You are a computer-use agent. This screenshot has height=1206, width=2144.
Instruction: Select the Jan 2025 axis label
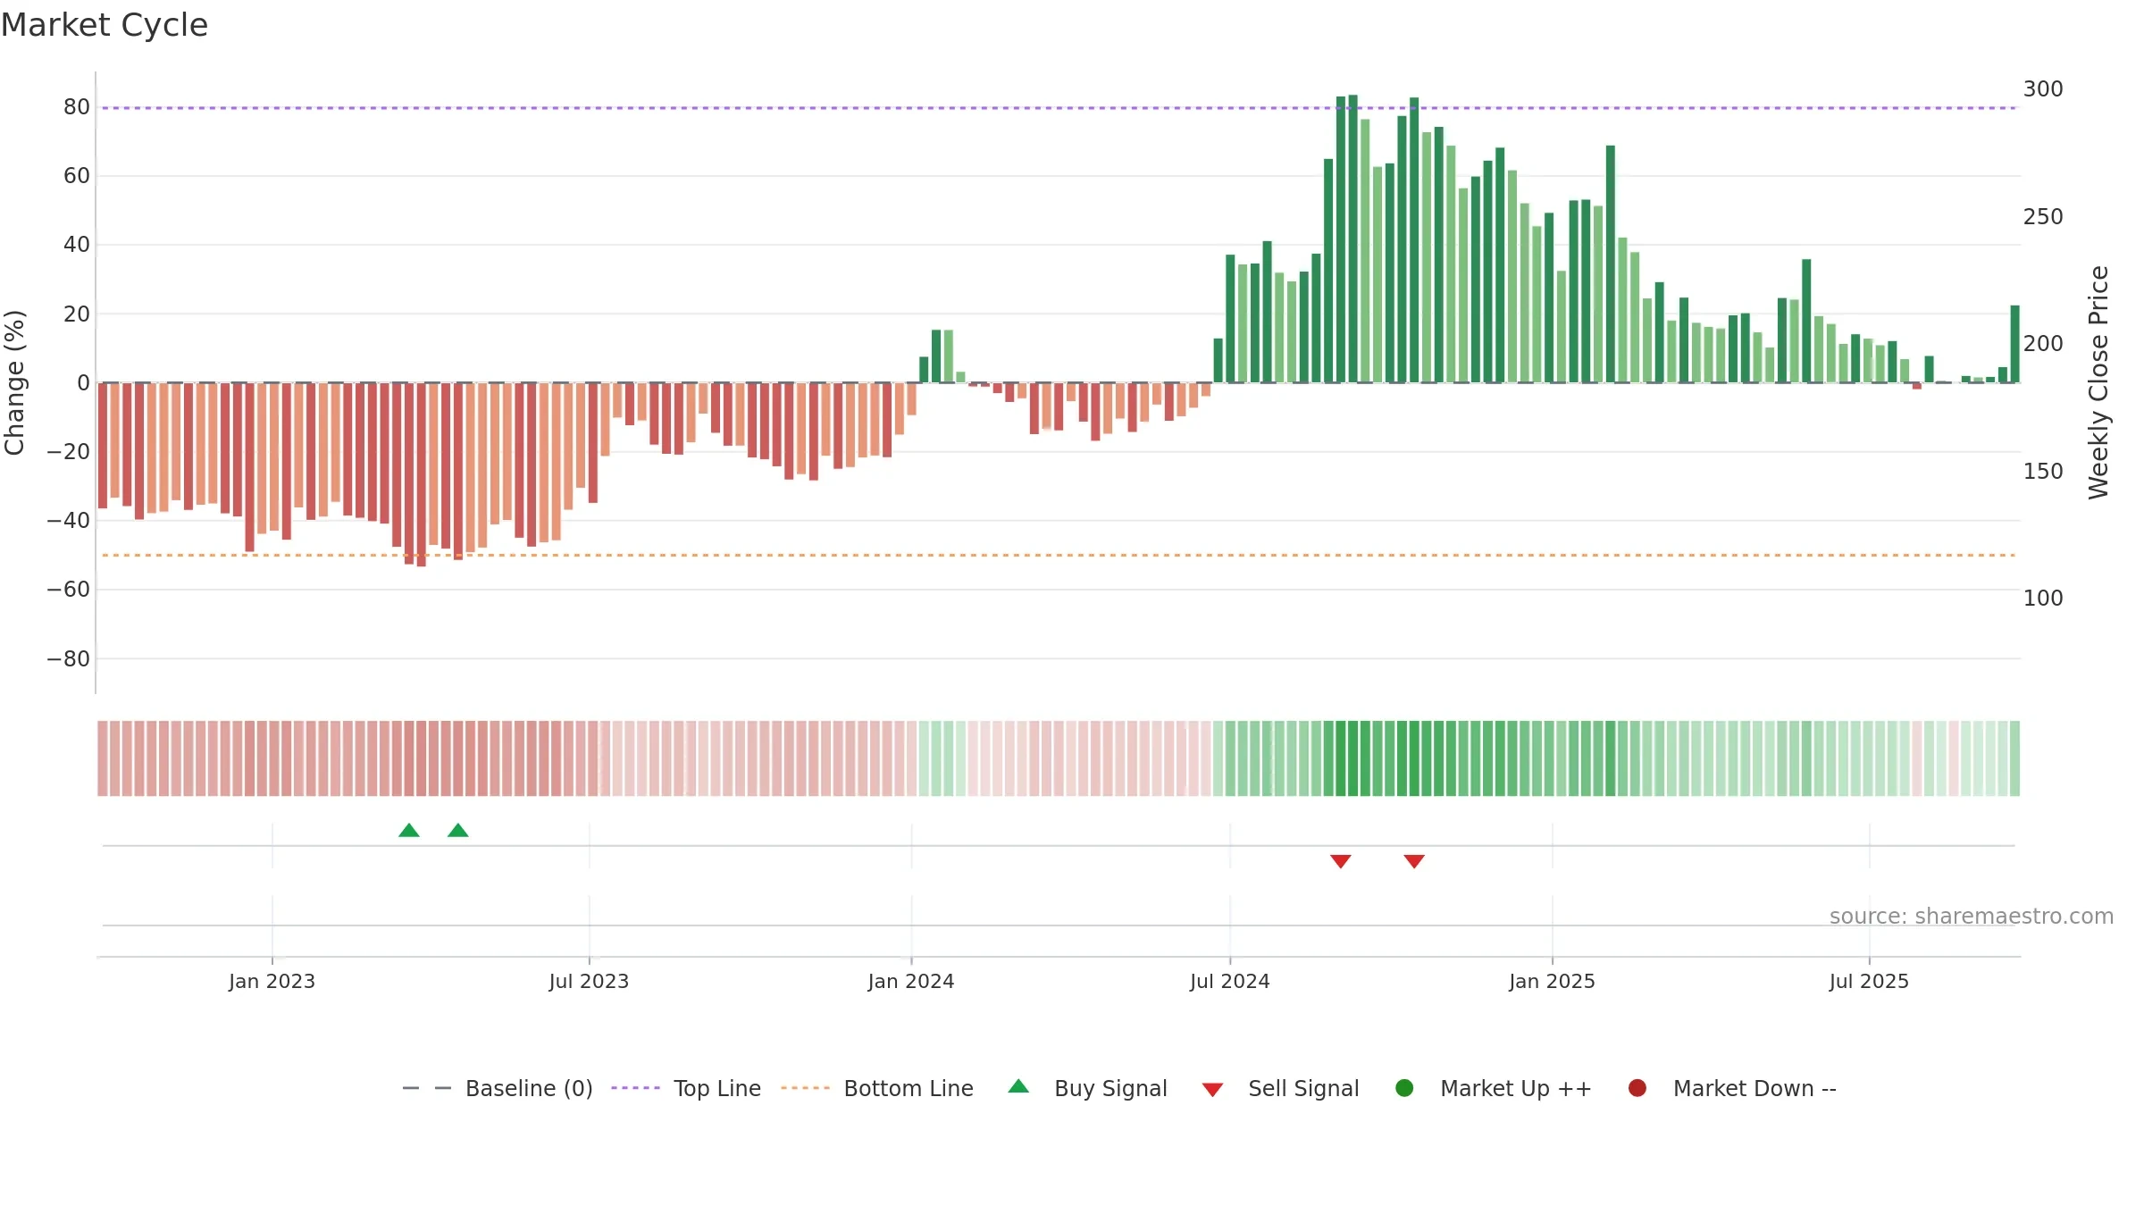[x=1552, y=981]
